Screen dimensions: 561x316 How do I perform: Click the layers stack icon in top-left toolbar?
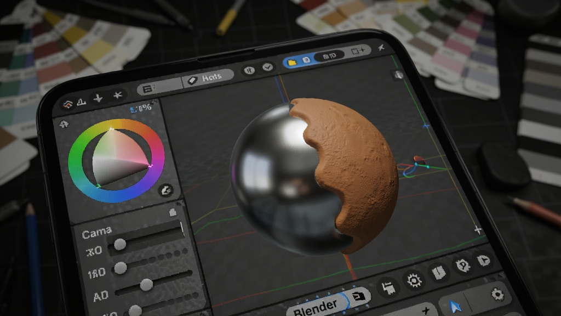pos(67,104)
